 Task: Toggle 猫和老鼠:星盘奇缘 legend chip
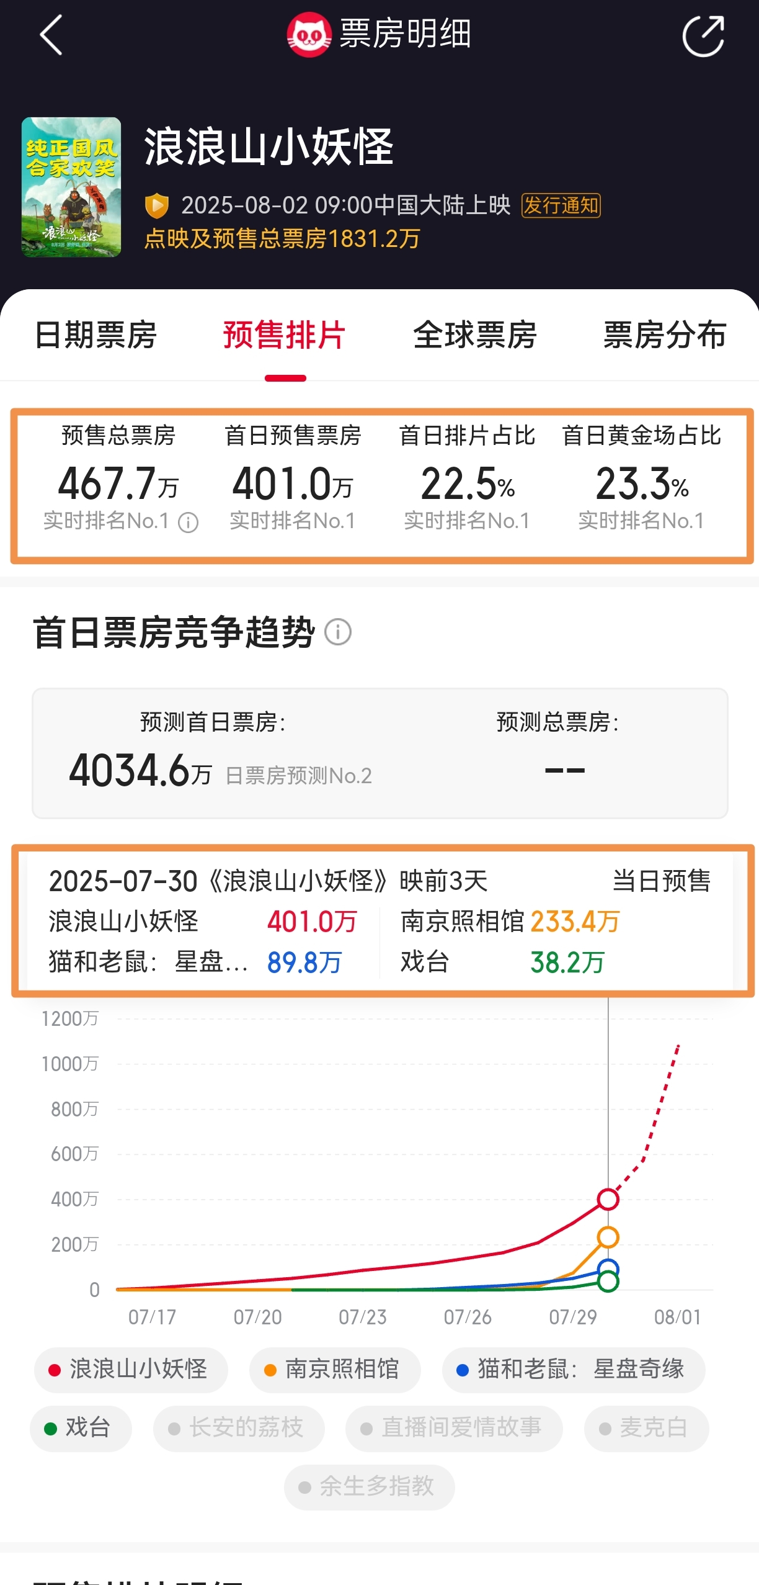point(574,1369)
